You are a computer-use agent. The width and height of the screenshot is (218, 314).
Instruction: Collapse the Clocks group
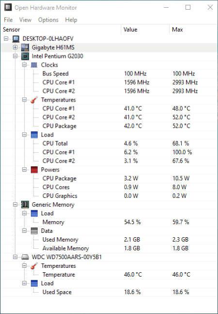tap(24, 65)
